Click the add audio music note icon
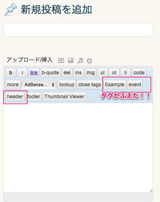160x202 pixels. coord(80,61)
